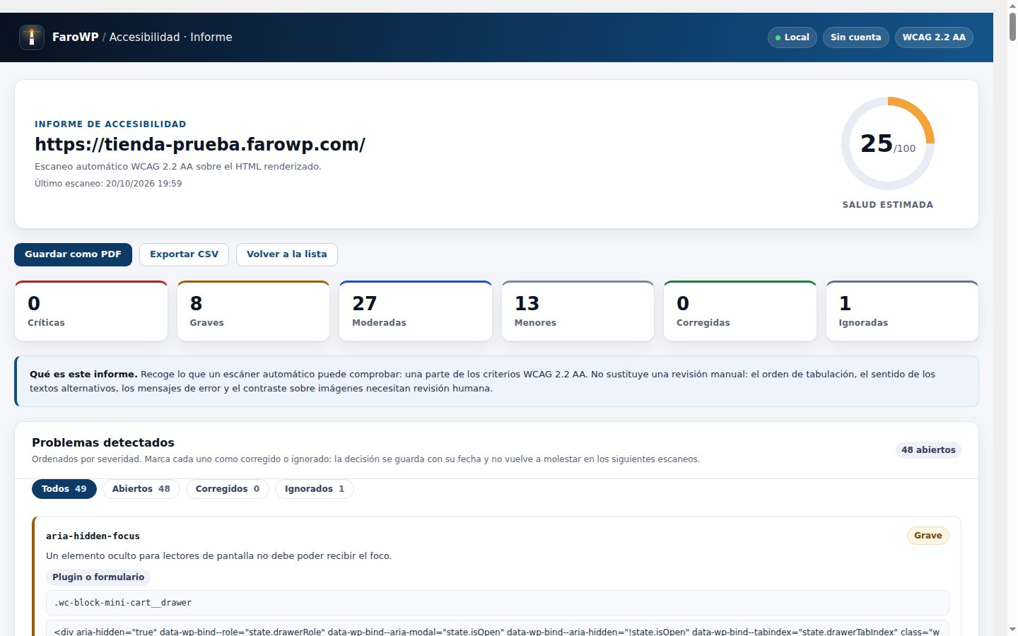Click the scrollbar down arrow
Screen dimensions: 1018x636
1012,629
